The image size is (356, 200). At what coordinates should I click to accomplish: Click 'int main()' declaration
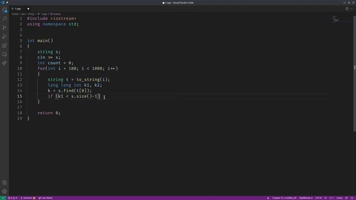coord(40,41)
